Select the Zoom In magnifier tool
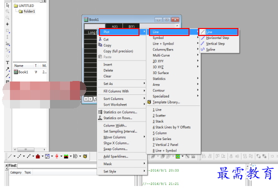This screenshot has height=189, width=278. pyautogui.click(x=7, y=11)
